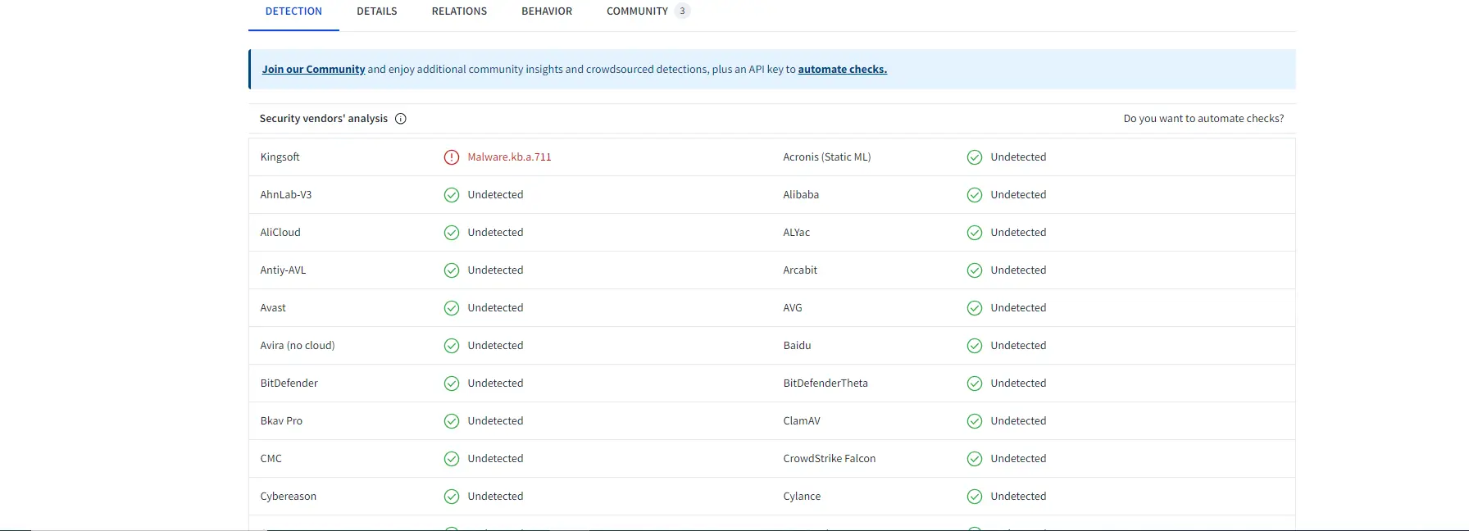Screen dimensions: 1469x531
Task: Switch to the Details tab
Action: [377, 11]
